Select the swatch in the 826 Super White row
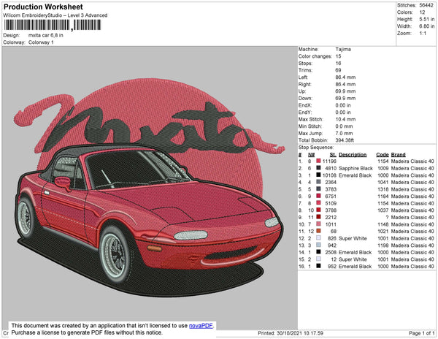The image size is (438, 339). [318, 238]
